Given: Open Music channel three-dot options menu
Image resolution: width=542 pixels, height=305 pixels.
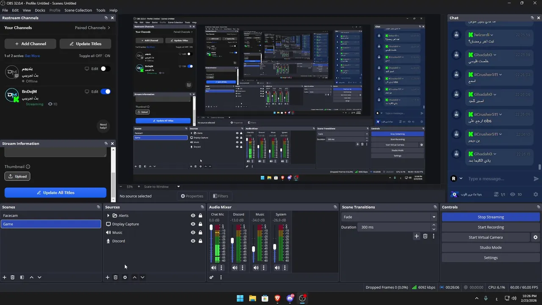Looking at the screenshot, I should pyautogui.click(x=263, y=268).
